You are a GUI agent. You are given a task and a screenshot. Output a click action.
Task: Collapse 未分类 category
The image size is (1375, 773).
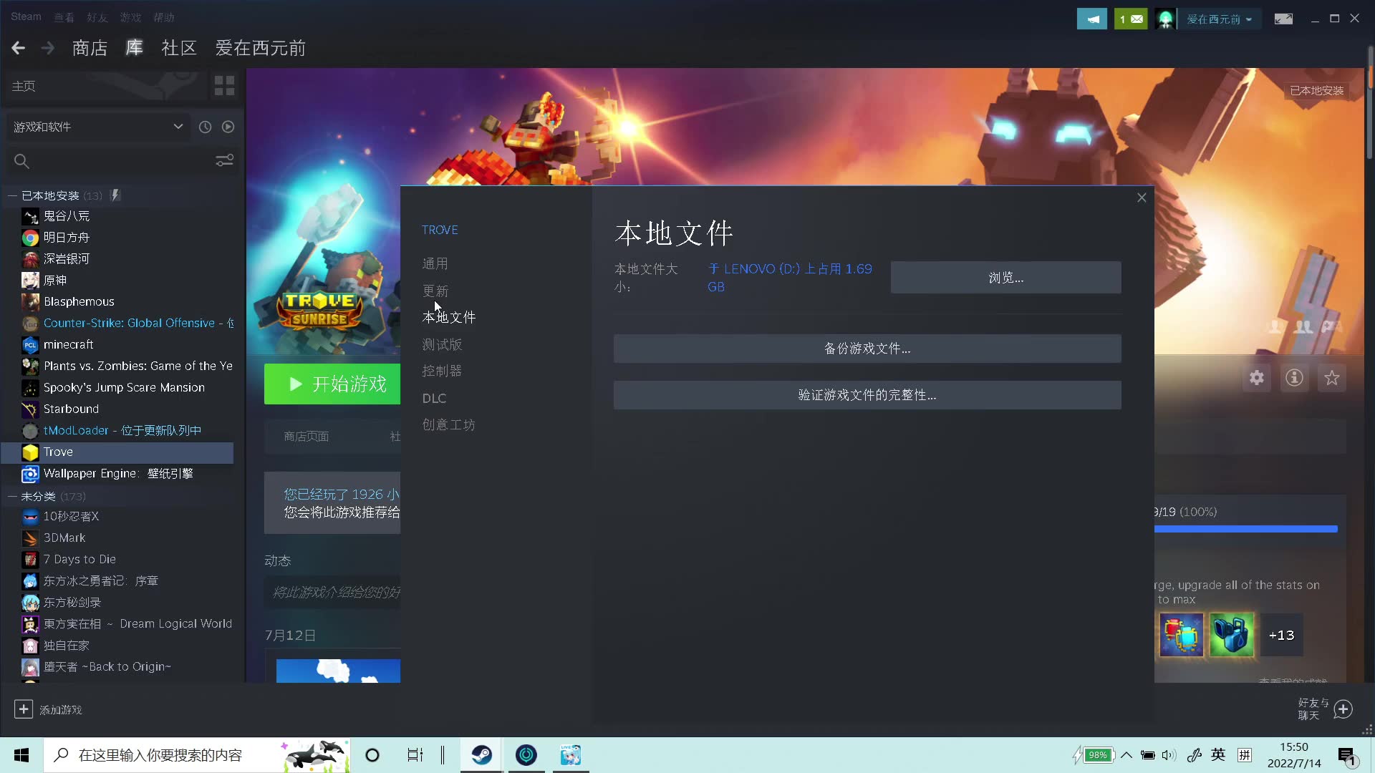point(12,496)
